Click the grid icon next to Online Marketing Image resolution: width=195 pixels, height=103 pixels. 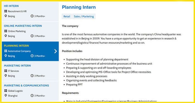coord(6,31)
